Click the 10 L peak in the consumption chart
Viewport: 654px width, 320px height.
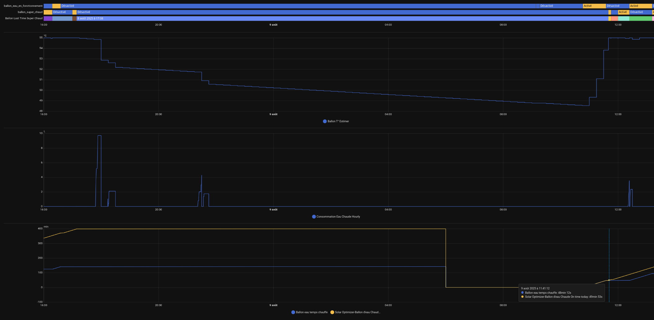99,136
